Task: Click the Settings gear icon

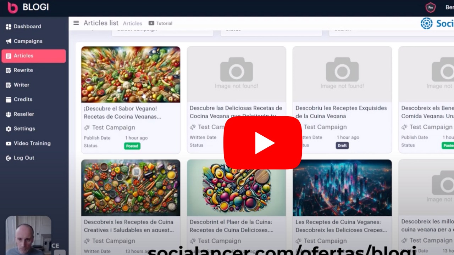Action: coord(9,129)
